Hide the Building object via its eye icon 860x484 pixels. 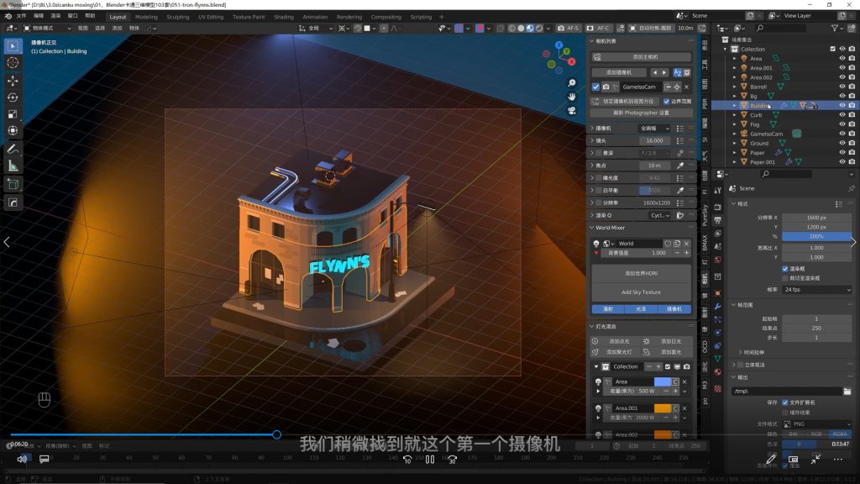coord(842,106)
